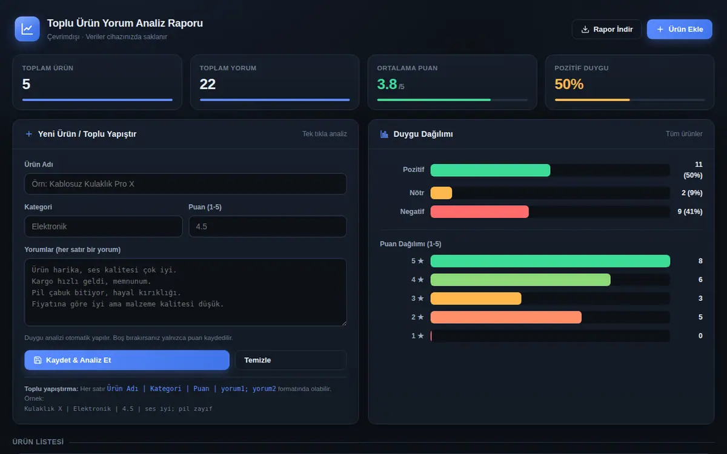Click the Puan (1-5) input field

pyautogui.click(x=268, y=226)
